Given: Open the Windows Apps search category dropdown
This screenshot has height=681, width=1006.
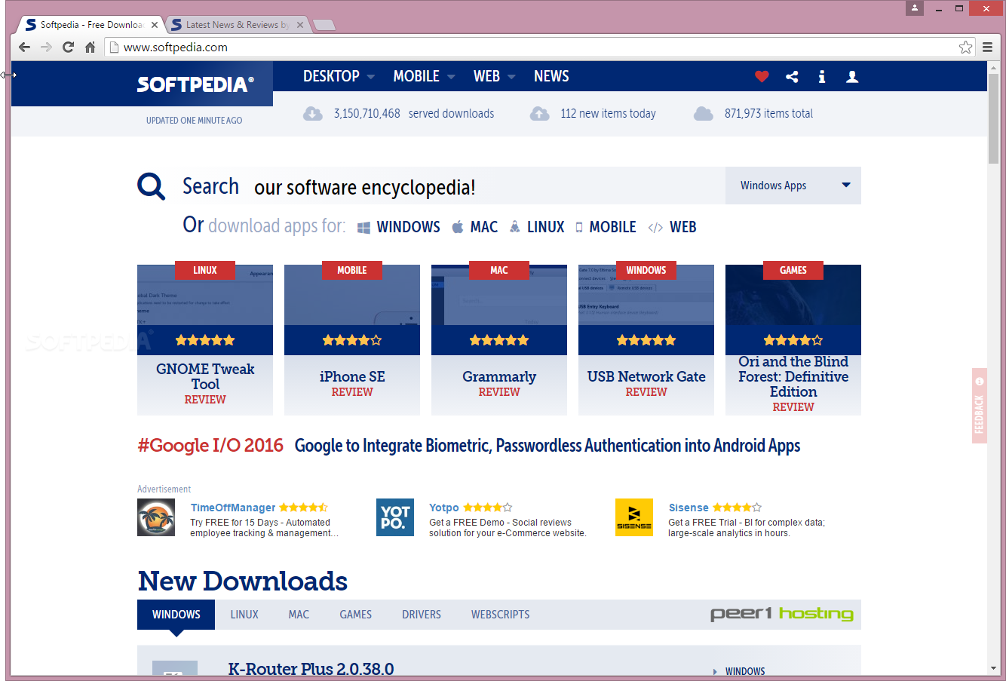Looking at the screenshot, I should pos(793,186).
